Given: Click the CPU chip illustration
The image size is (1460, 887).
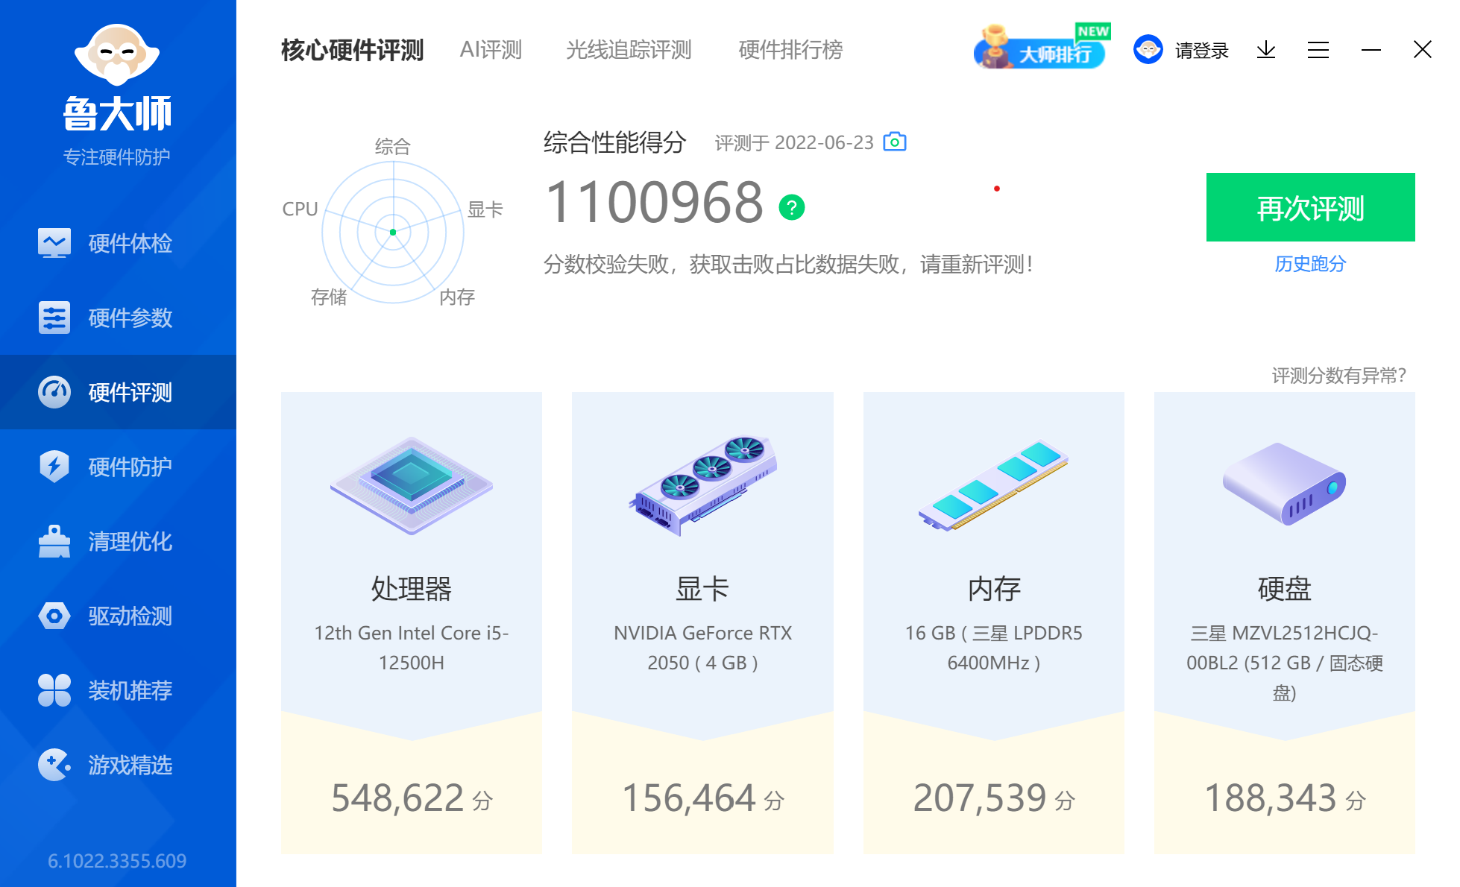Looking at the screenshot, I should click(412, 485).
